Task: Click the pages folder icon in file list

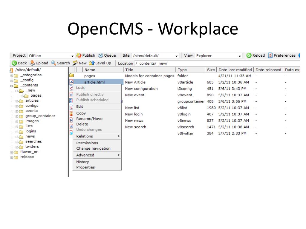Action: 71,75
